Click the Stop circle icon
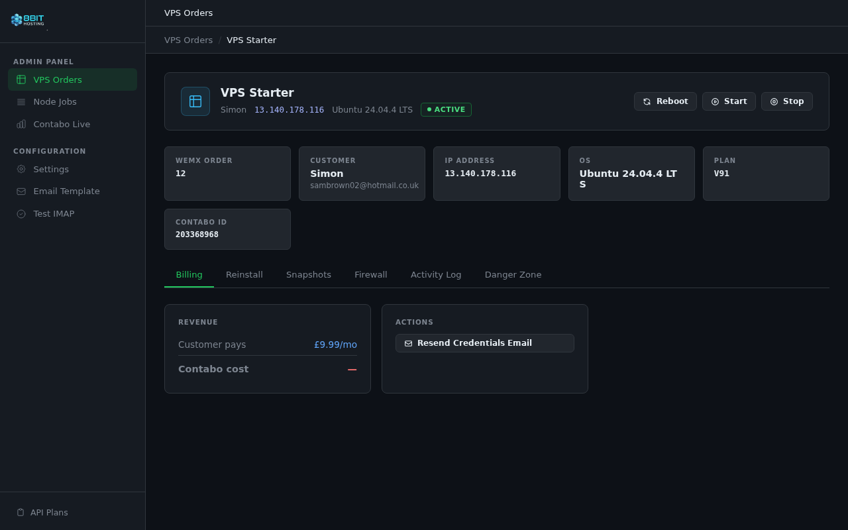 [774, 101]
